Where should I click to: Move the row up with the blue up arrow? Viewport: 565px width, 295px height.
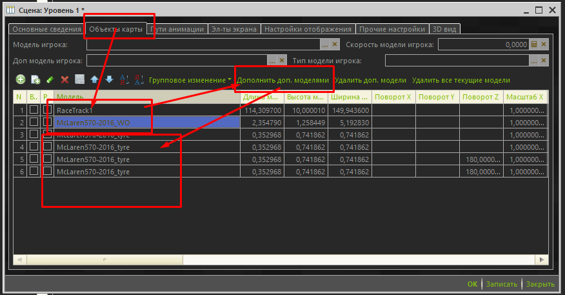(94, 79)
